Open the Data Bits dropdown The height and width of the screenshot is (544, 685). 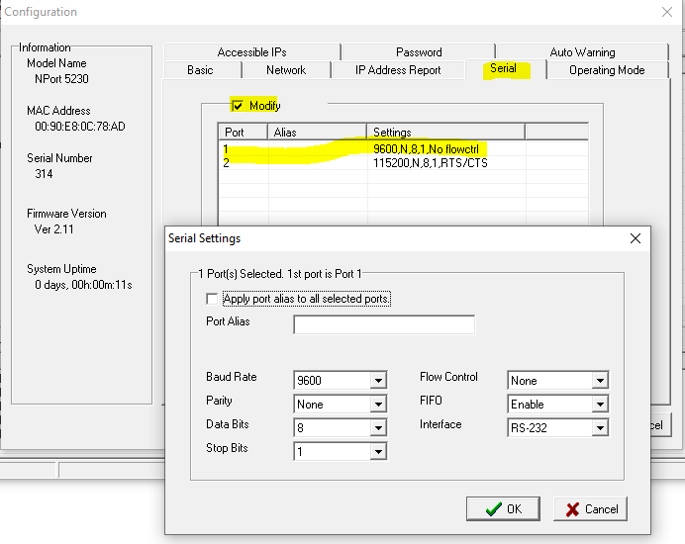(377, 428)
